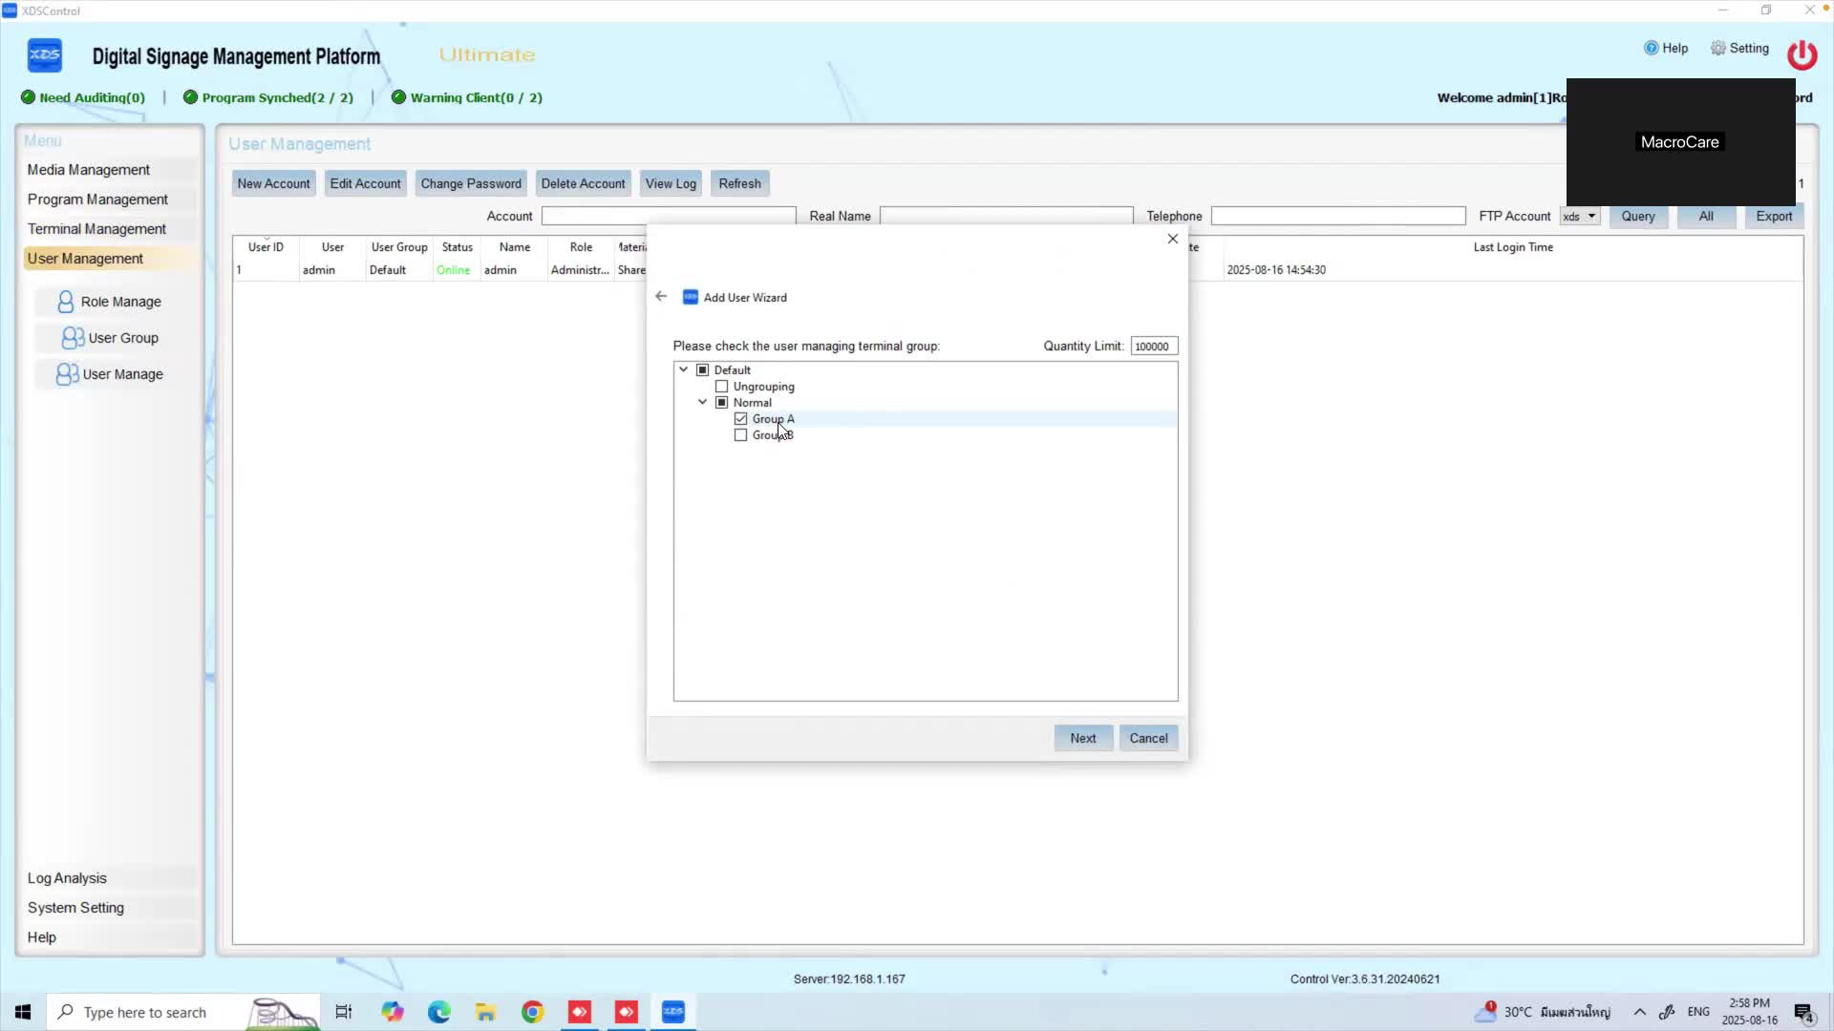Viewport: 1834px width, 1031px height.
Task: Open the first red taskbar app
Action: pyautogui.click(x=580, y=1012)
